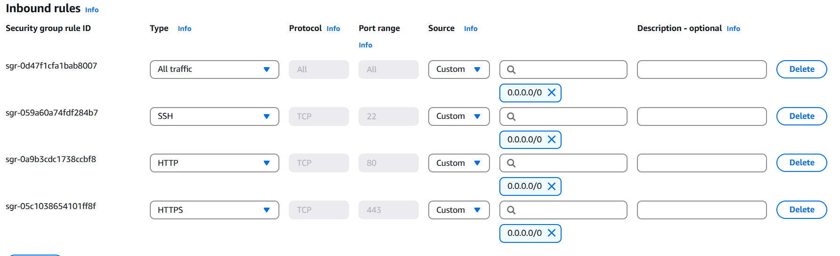Remove 0.0.0.0/0 chip from All traffic rule
Screen dimensions: 840x256
pos(552,93)
